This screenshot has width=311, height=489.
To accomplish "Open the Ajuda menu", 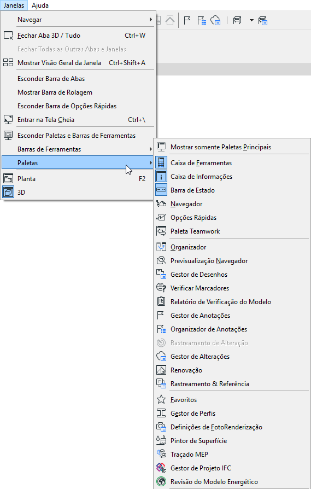I will coord(40,5).
